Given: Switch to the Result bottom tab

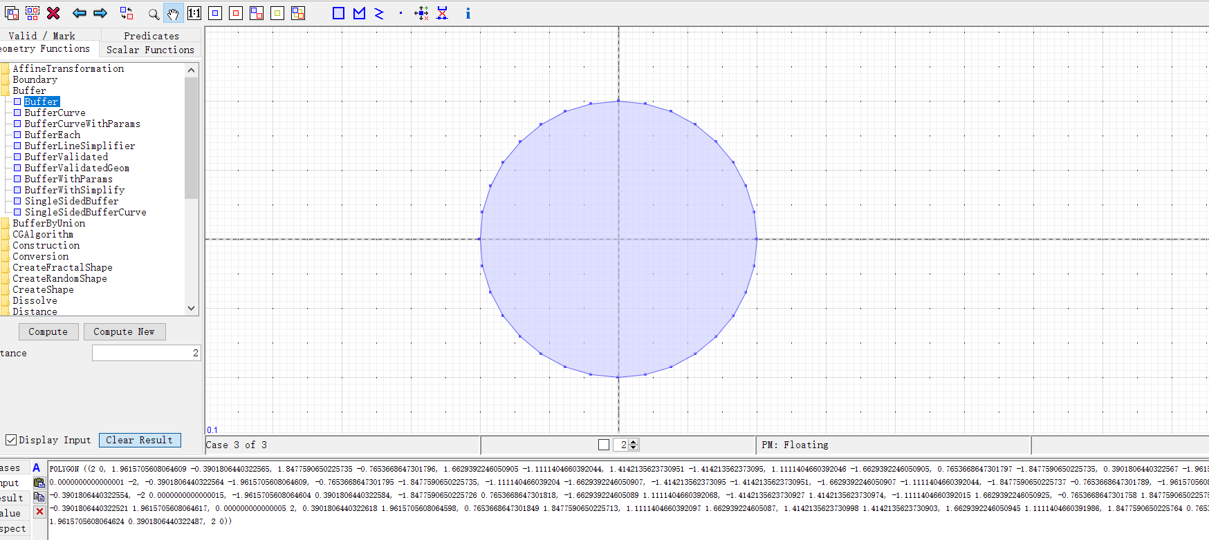Looking at the screenshot, I should tap(14, 498).
